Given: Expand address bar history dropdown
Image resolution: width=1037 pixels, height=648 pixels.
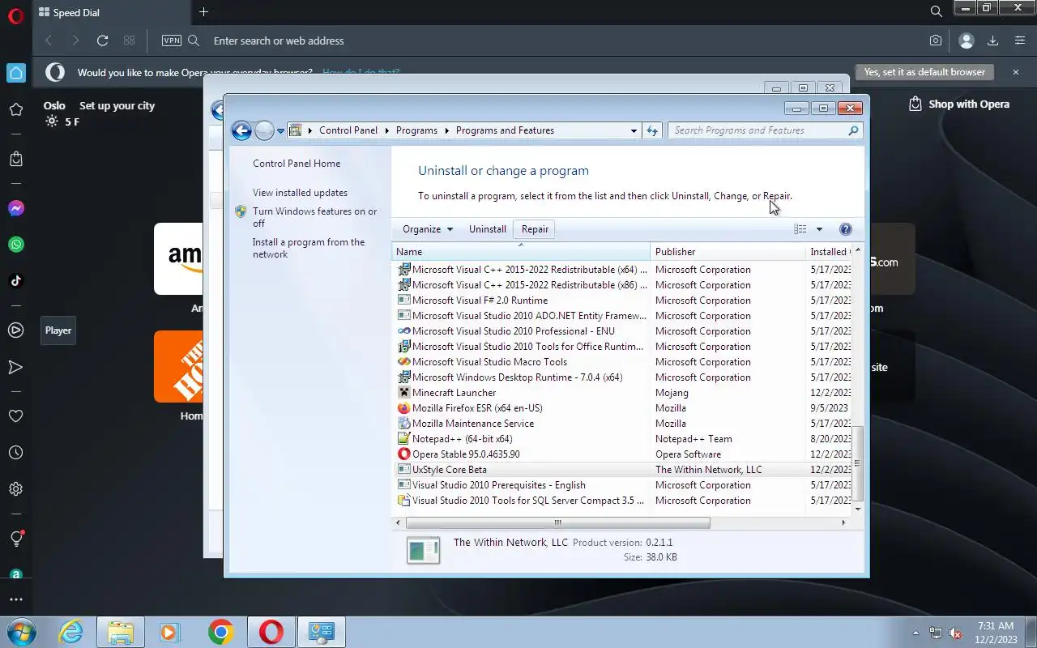Looking at the screenshot, I should [x=634, y=130].
